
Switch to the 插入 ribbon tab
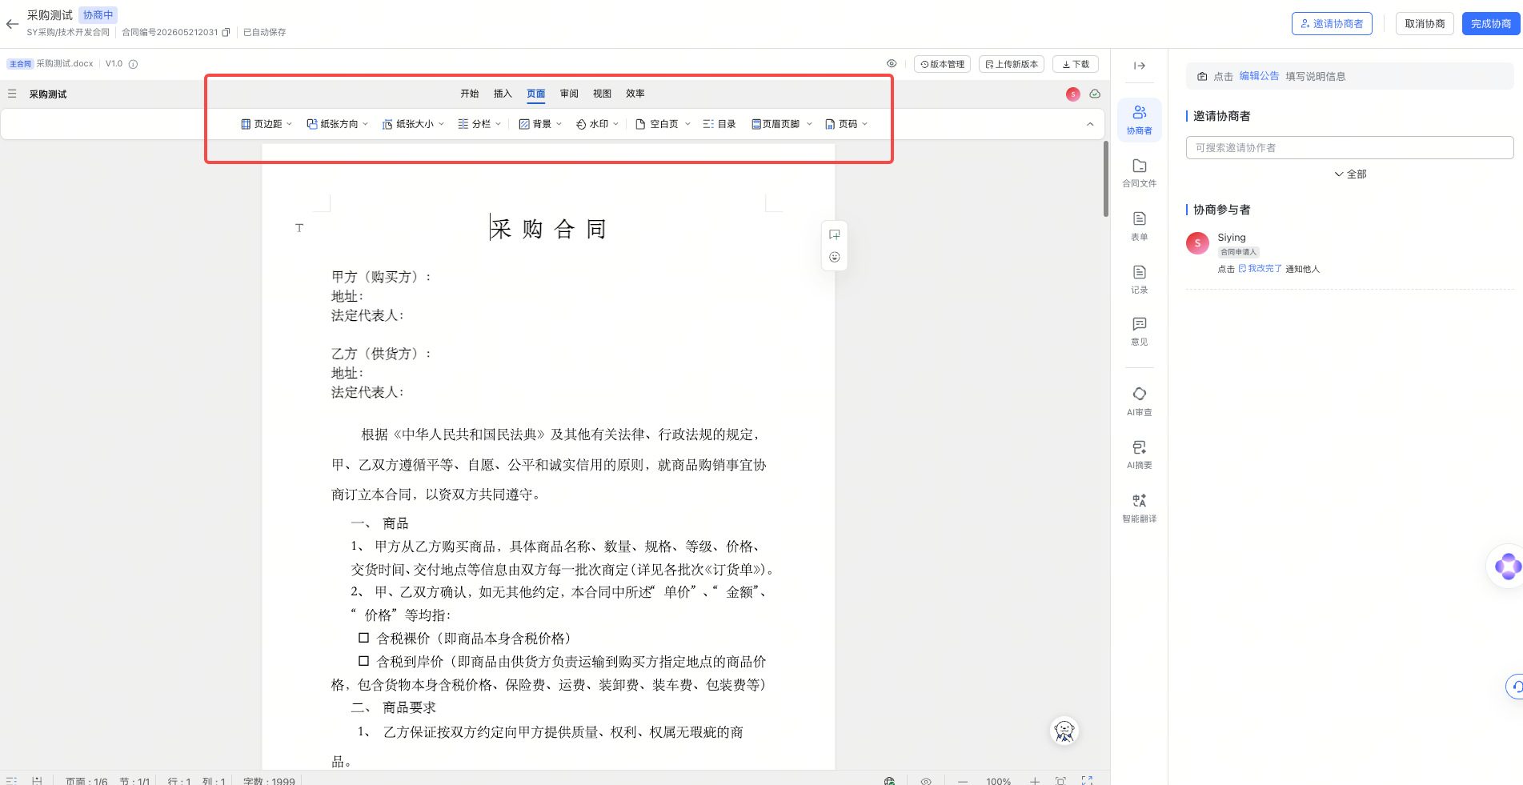(x=503, y=94)
